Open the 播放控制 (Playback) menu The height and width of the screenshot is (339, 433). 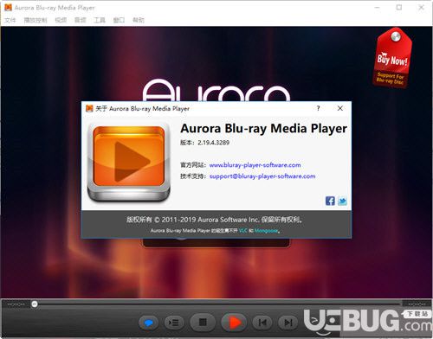[36, 20]
